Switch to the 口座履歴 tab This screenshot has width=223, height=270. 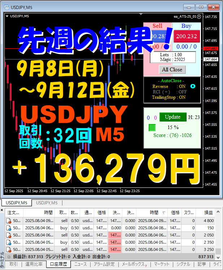[58, 264]
